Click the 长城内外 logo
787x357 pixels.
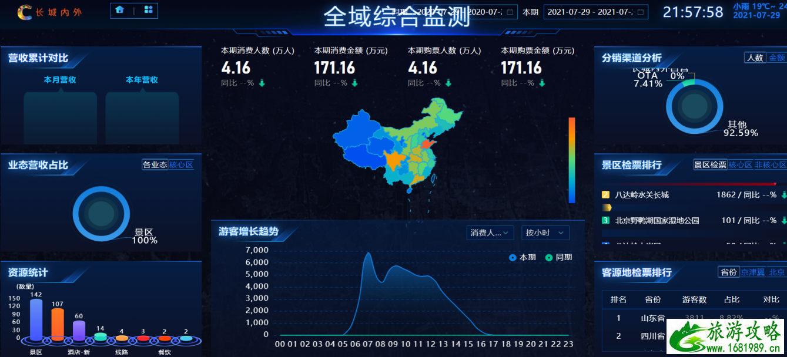(50, 12)
